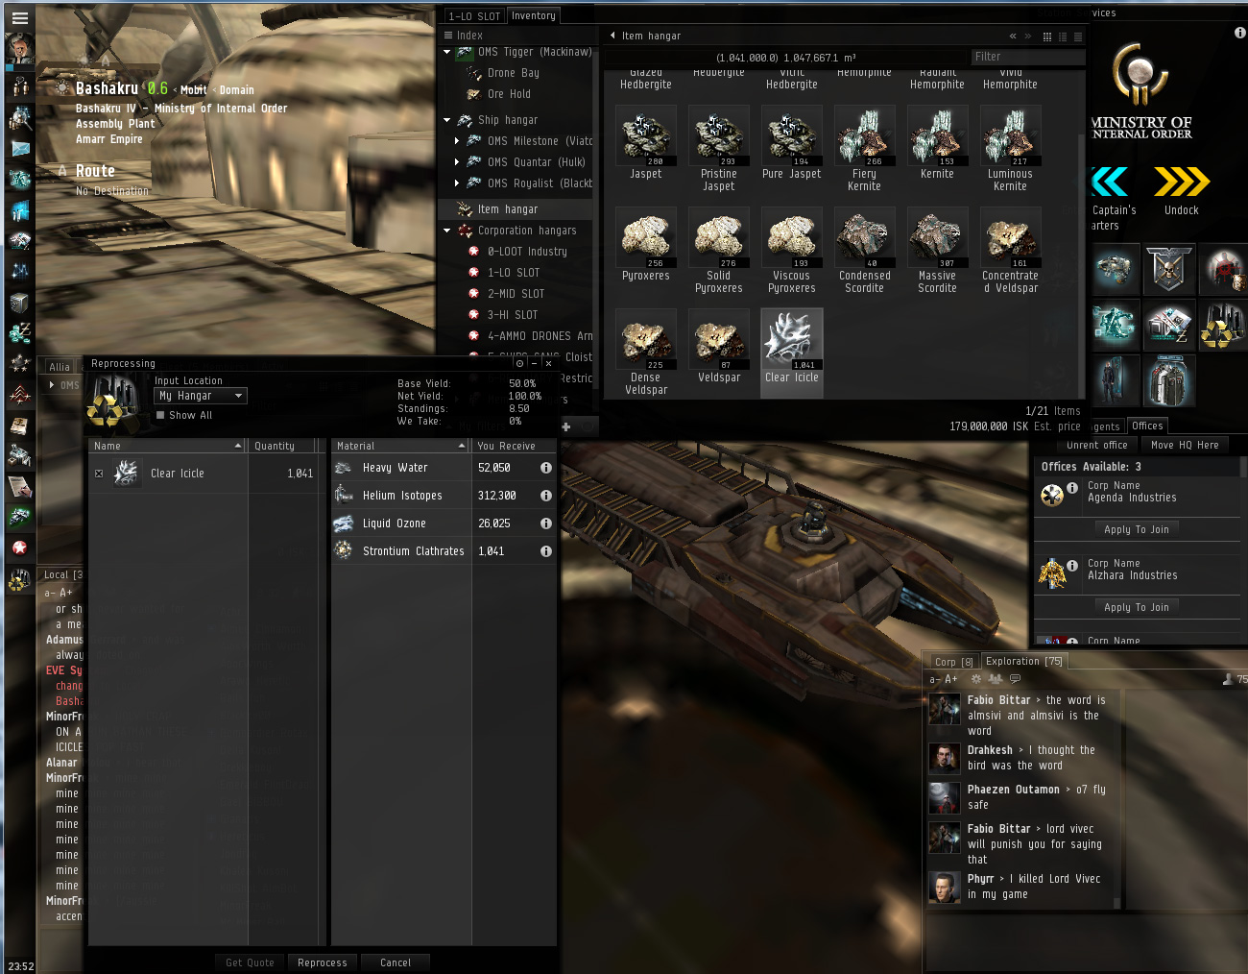The height and width of the screenshot is (974, 1248).
Task: Show info for Liquid Ozone
Action: pos(546,524)
